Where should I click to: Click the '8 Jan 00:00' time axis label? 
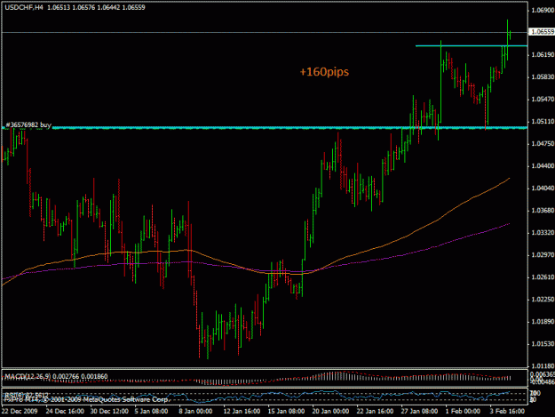195,411
